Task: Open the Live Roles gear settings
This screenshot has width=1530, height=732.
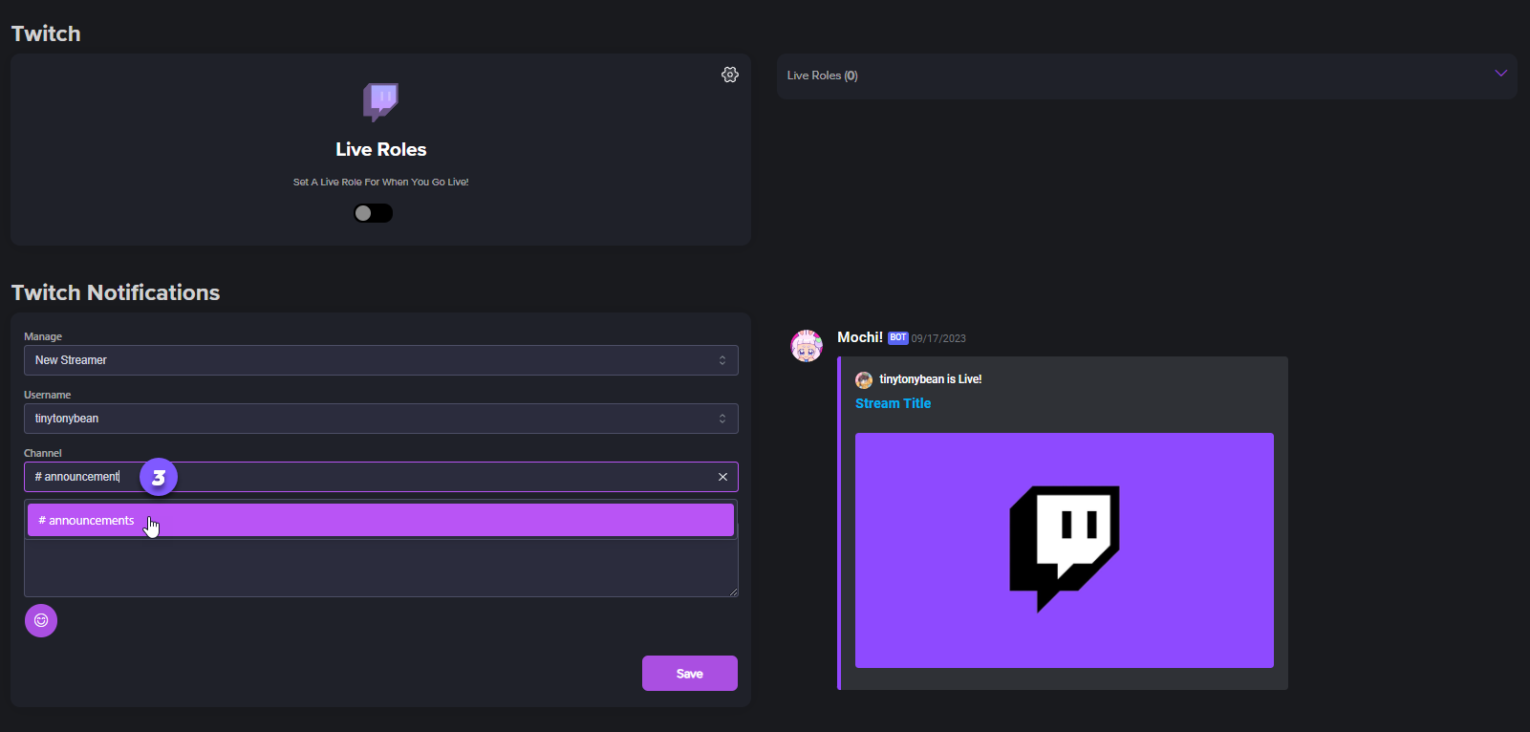Action: click(x=730, y=75)
